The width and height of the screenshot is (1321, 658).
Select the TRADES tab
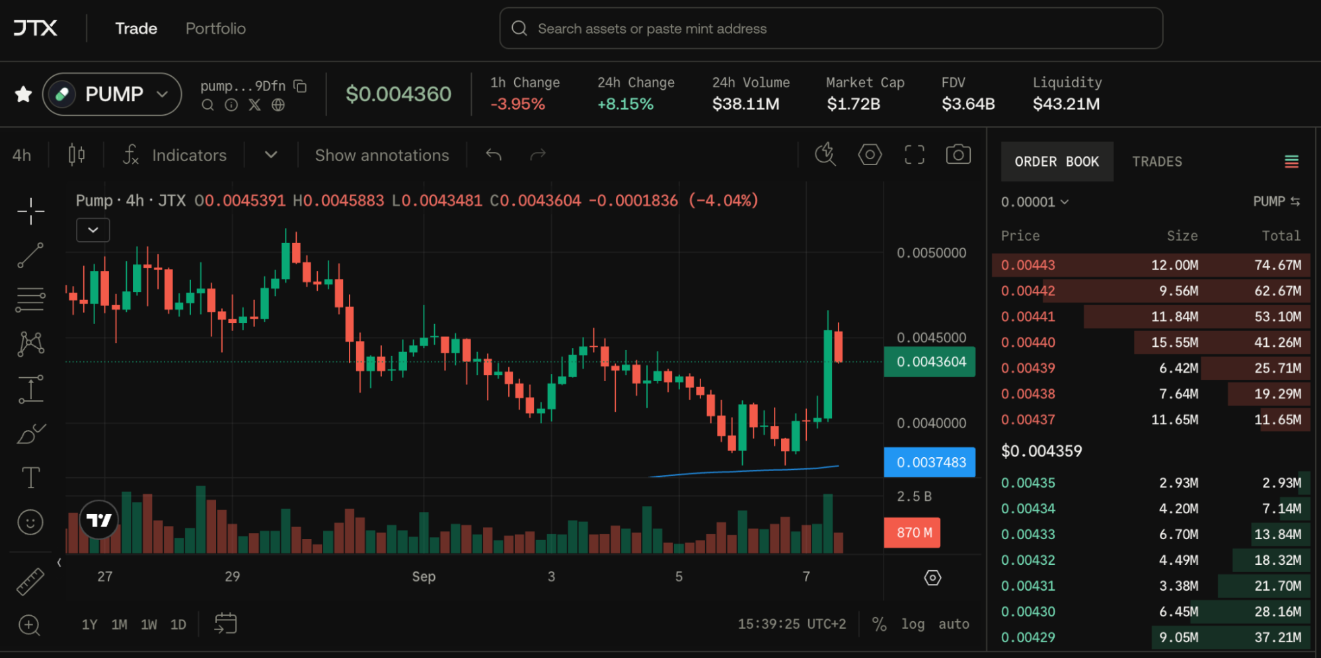pos(1157,161)
